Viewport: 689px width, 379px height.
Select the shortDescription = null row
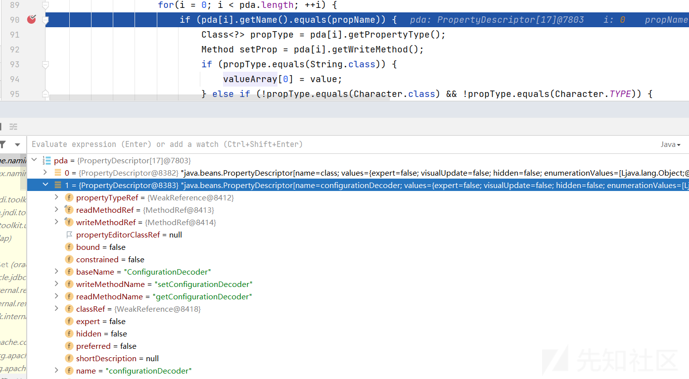click(117, 359)
